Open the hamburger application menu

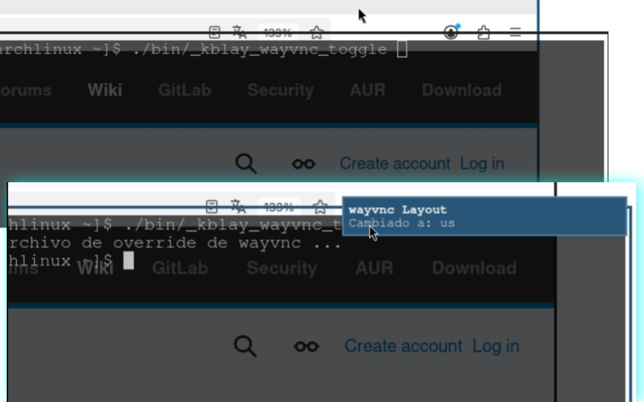pos(515,32)
